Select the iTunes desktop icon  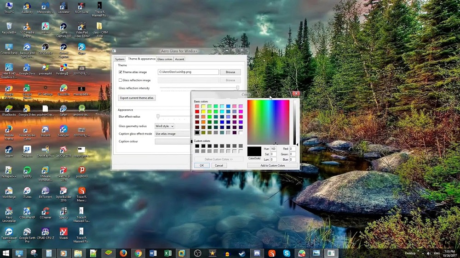27,192
